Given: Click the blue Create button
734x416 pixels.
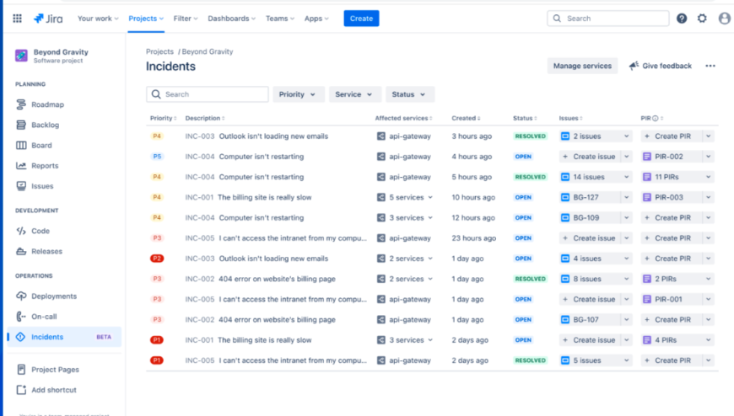Looking at the screenshot, I should tap(361, 19).
